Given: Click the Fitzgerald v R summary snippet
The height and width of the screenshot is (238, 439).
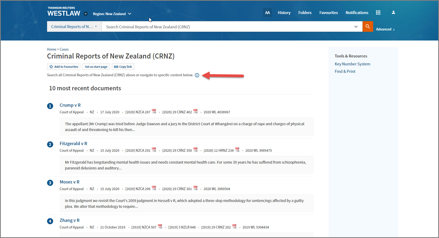Looking at the screenshot, I should pyautogui.click(x=187, y=165).
